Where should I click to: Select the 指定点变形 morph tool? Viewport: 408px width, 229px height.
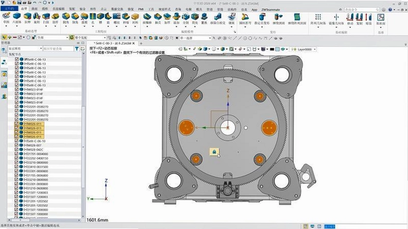[x=262, y=18]
